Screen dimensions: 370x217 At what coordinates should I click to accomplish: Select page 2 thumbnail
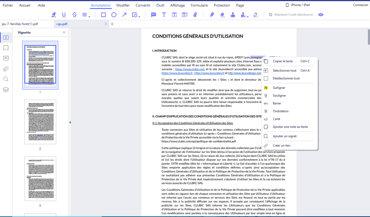[x=40, y=122]
